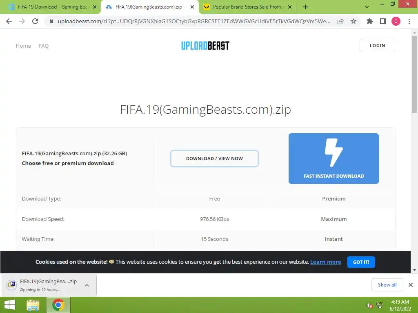Screen dimensions: 418x313
Task: Click the scrollbar down arrow
Action: [x=414, y=270]
